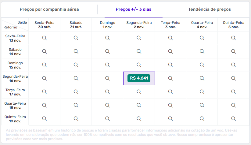Switch to the Tendência de preços tab
The image size is (251, 145).
point(210,9)
